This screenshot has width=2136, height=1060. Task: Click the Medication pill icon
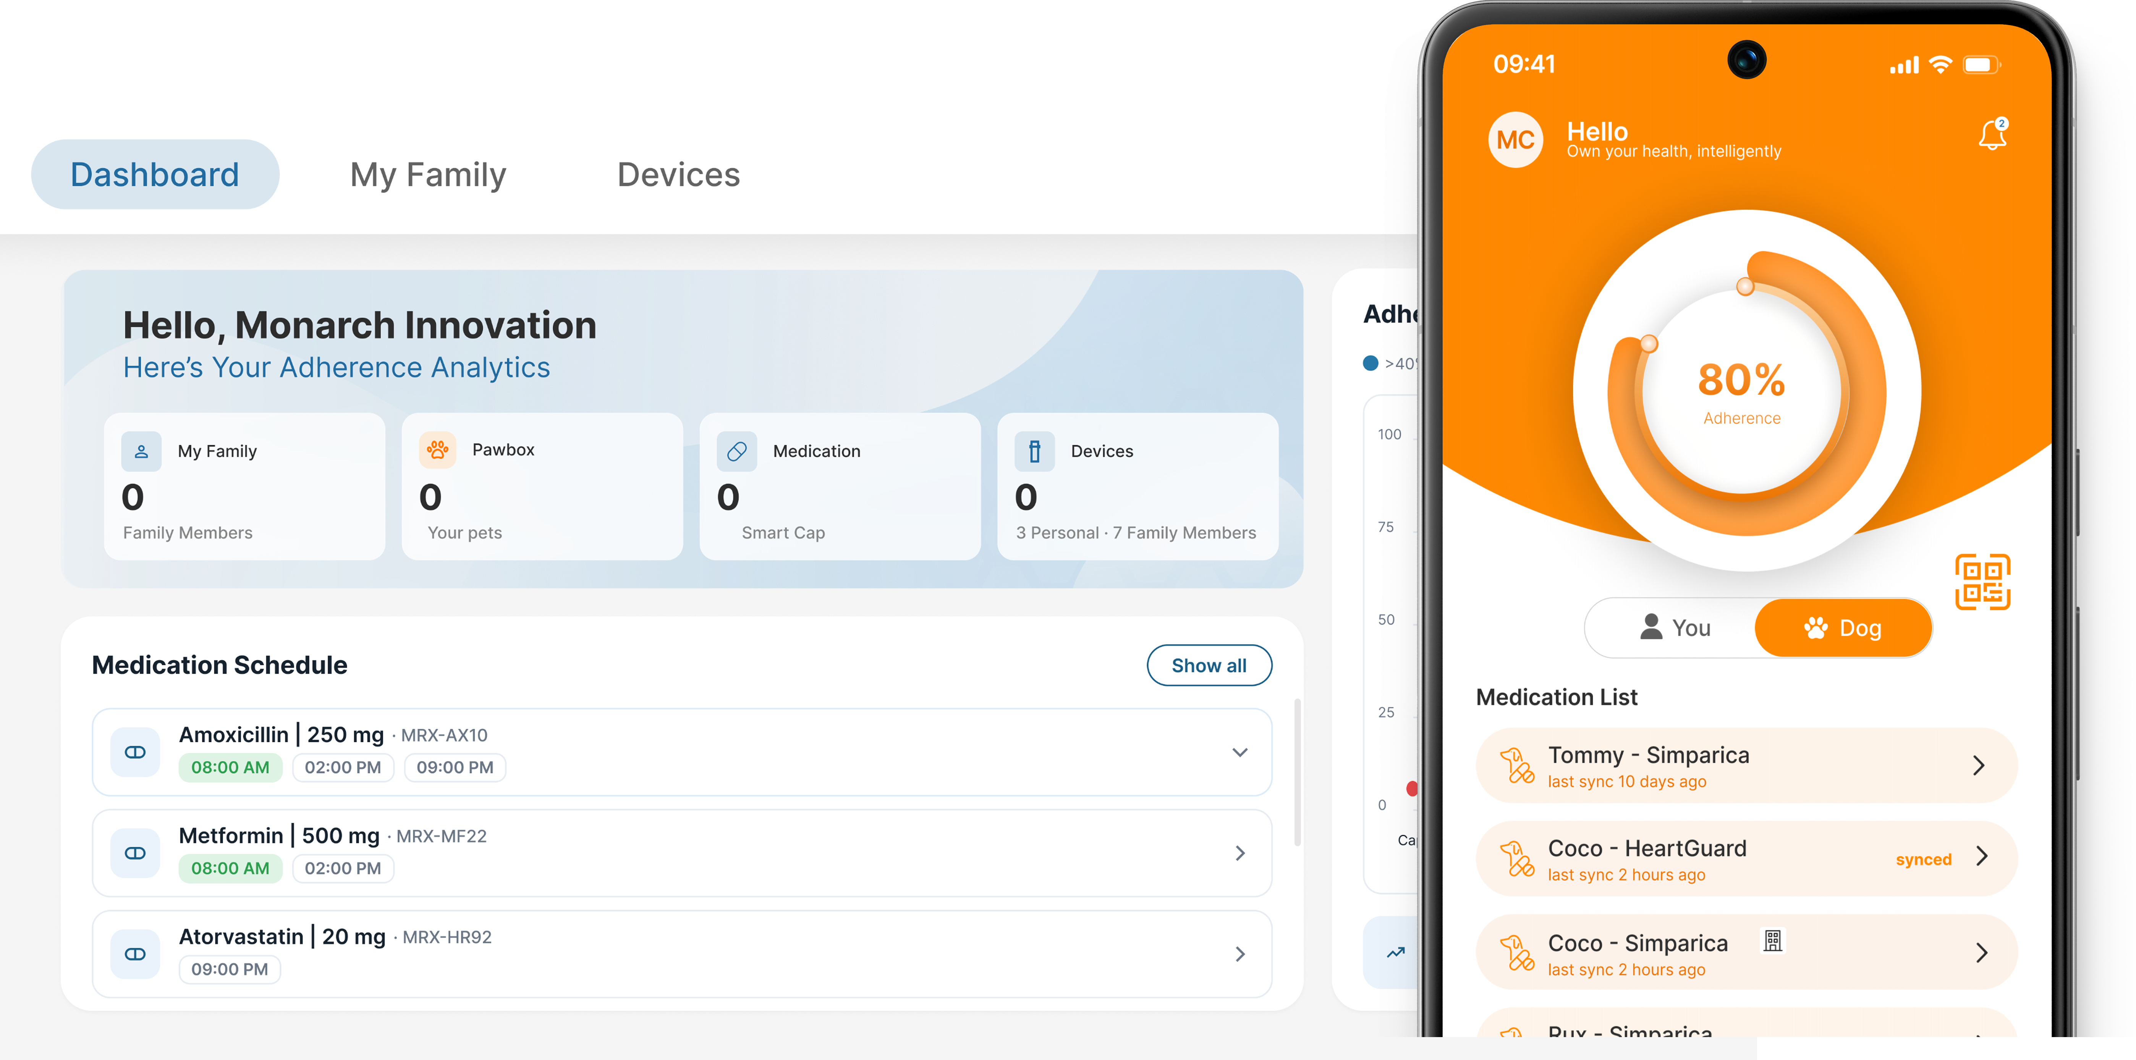click(x=736, y=451)
